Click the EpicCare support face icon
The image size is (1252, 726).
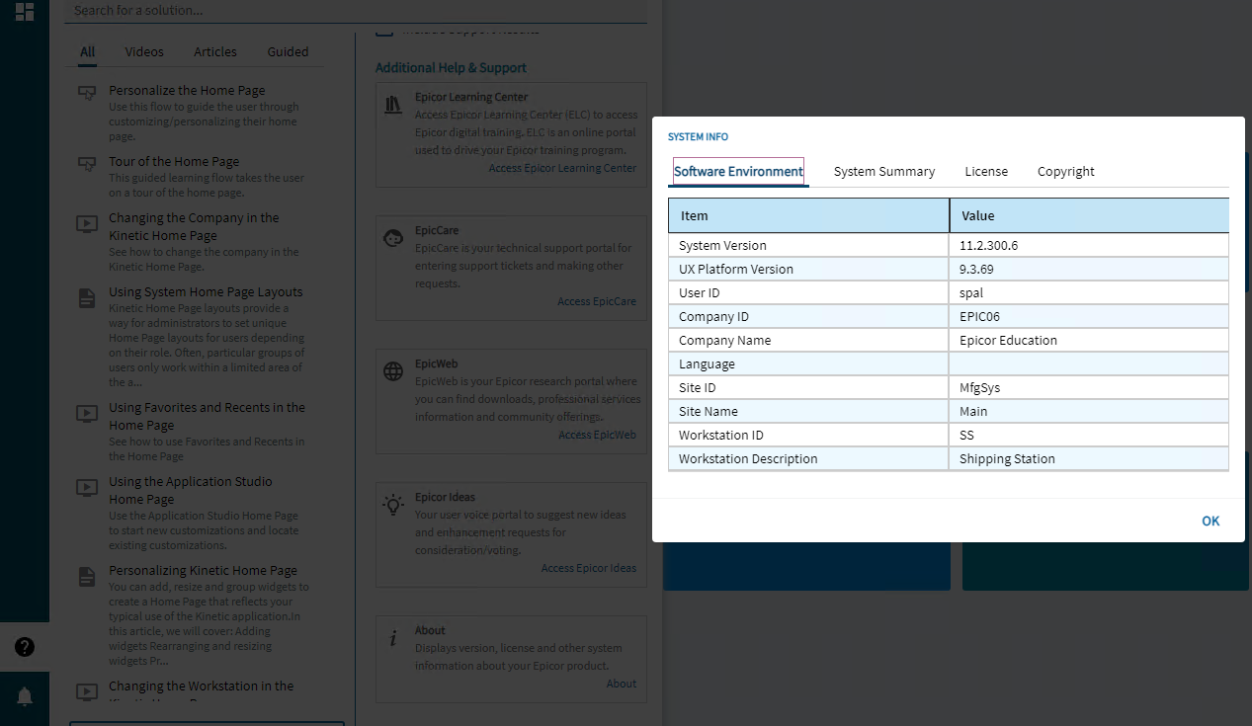[393, 238]
